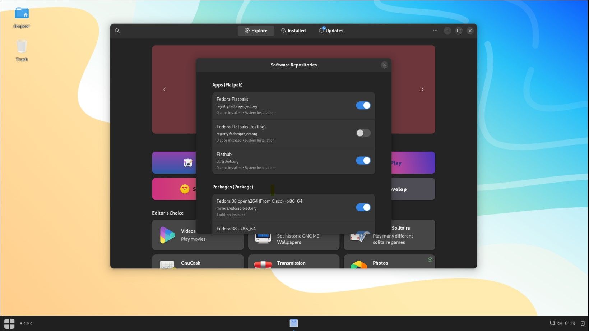Image resolution: width=589 pixels, height=331 pixels.
Task: Expand the side panel arrow in taskbar
Action: [x=583, y=323]
